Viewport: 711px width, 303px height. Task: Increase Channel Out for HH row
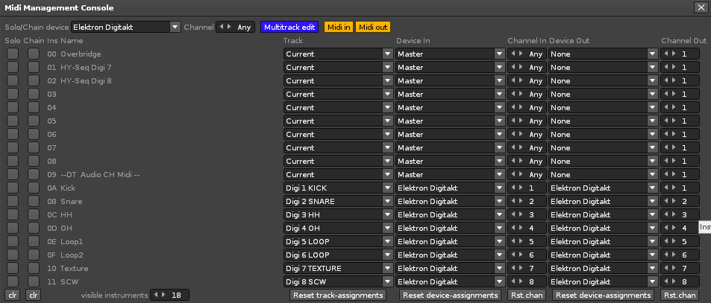coord(674,215)
